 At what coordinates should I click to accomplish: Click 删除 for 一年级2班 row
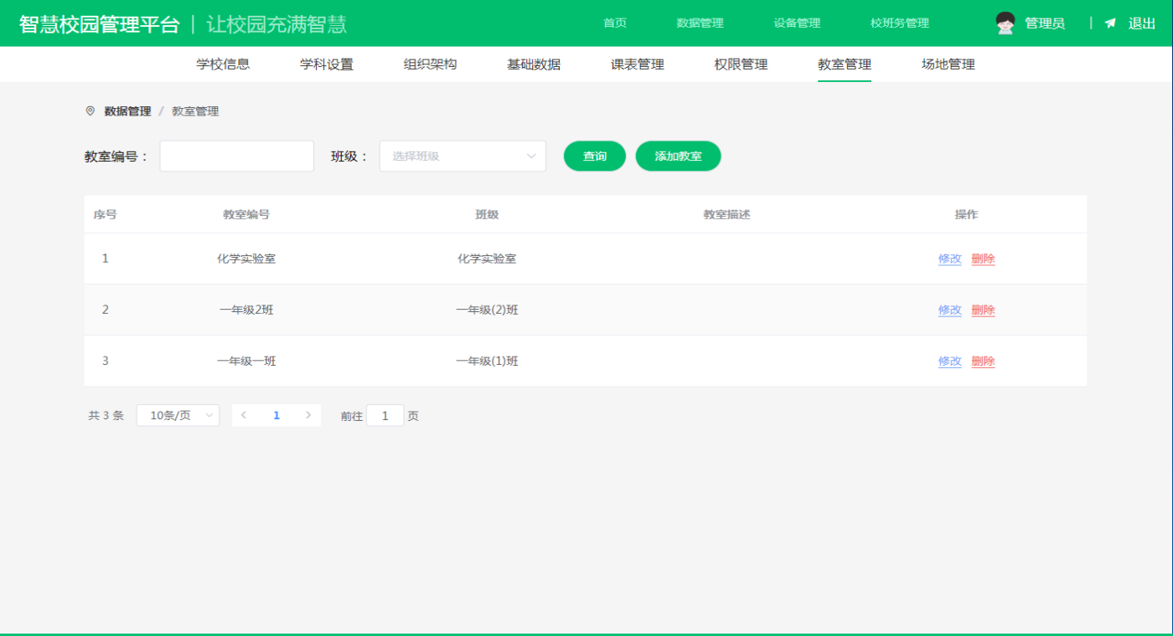[x=983, y=310]
